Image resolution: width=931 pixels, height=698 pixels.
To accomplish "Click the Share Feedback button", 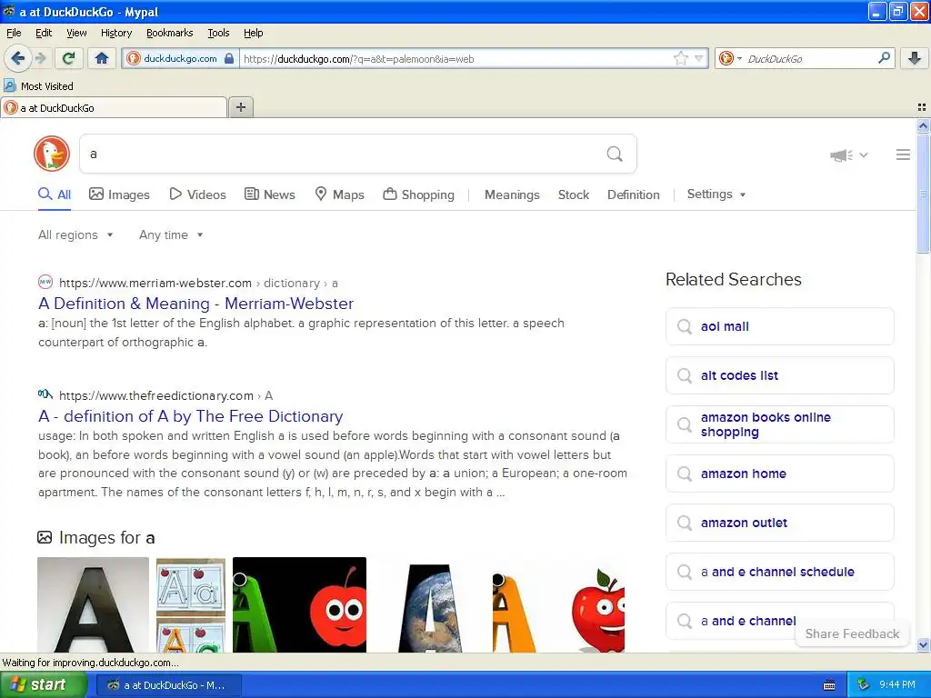I will point(852,633).
